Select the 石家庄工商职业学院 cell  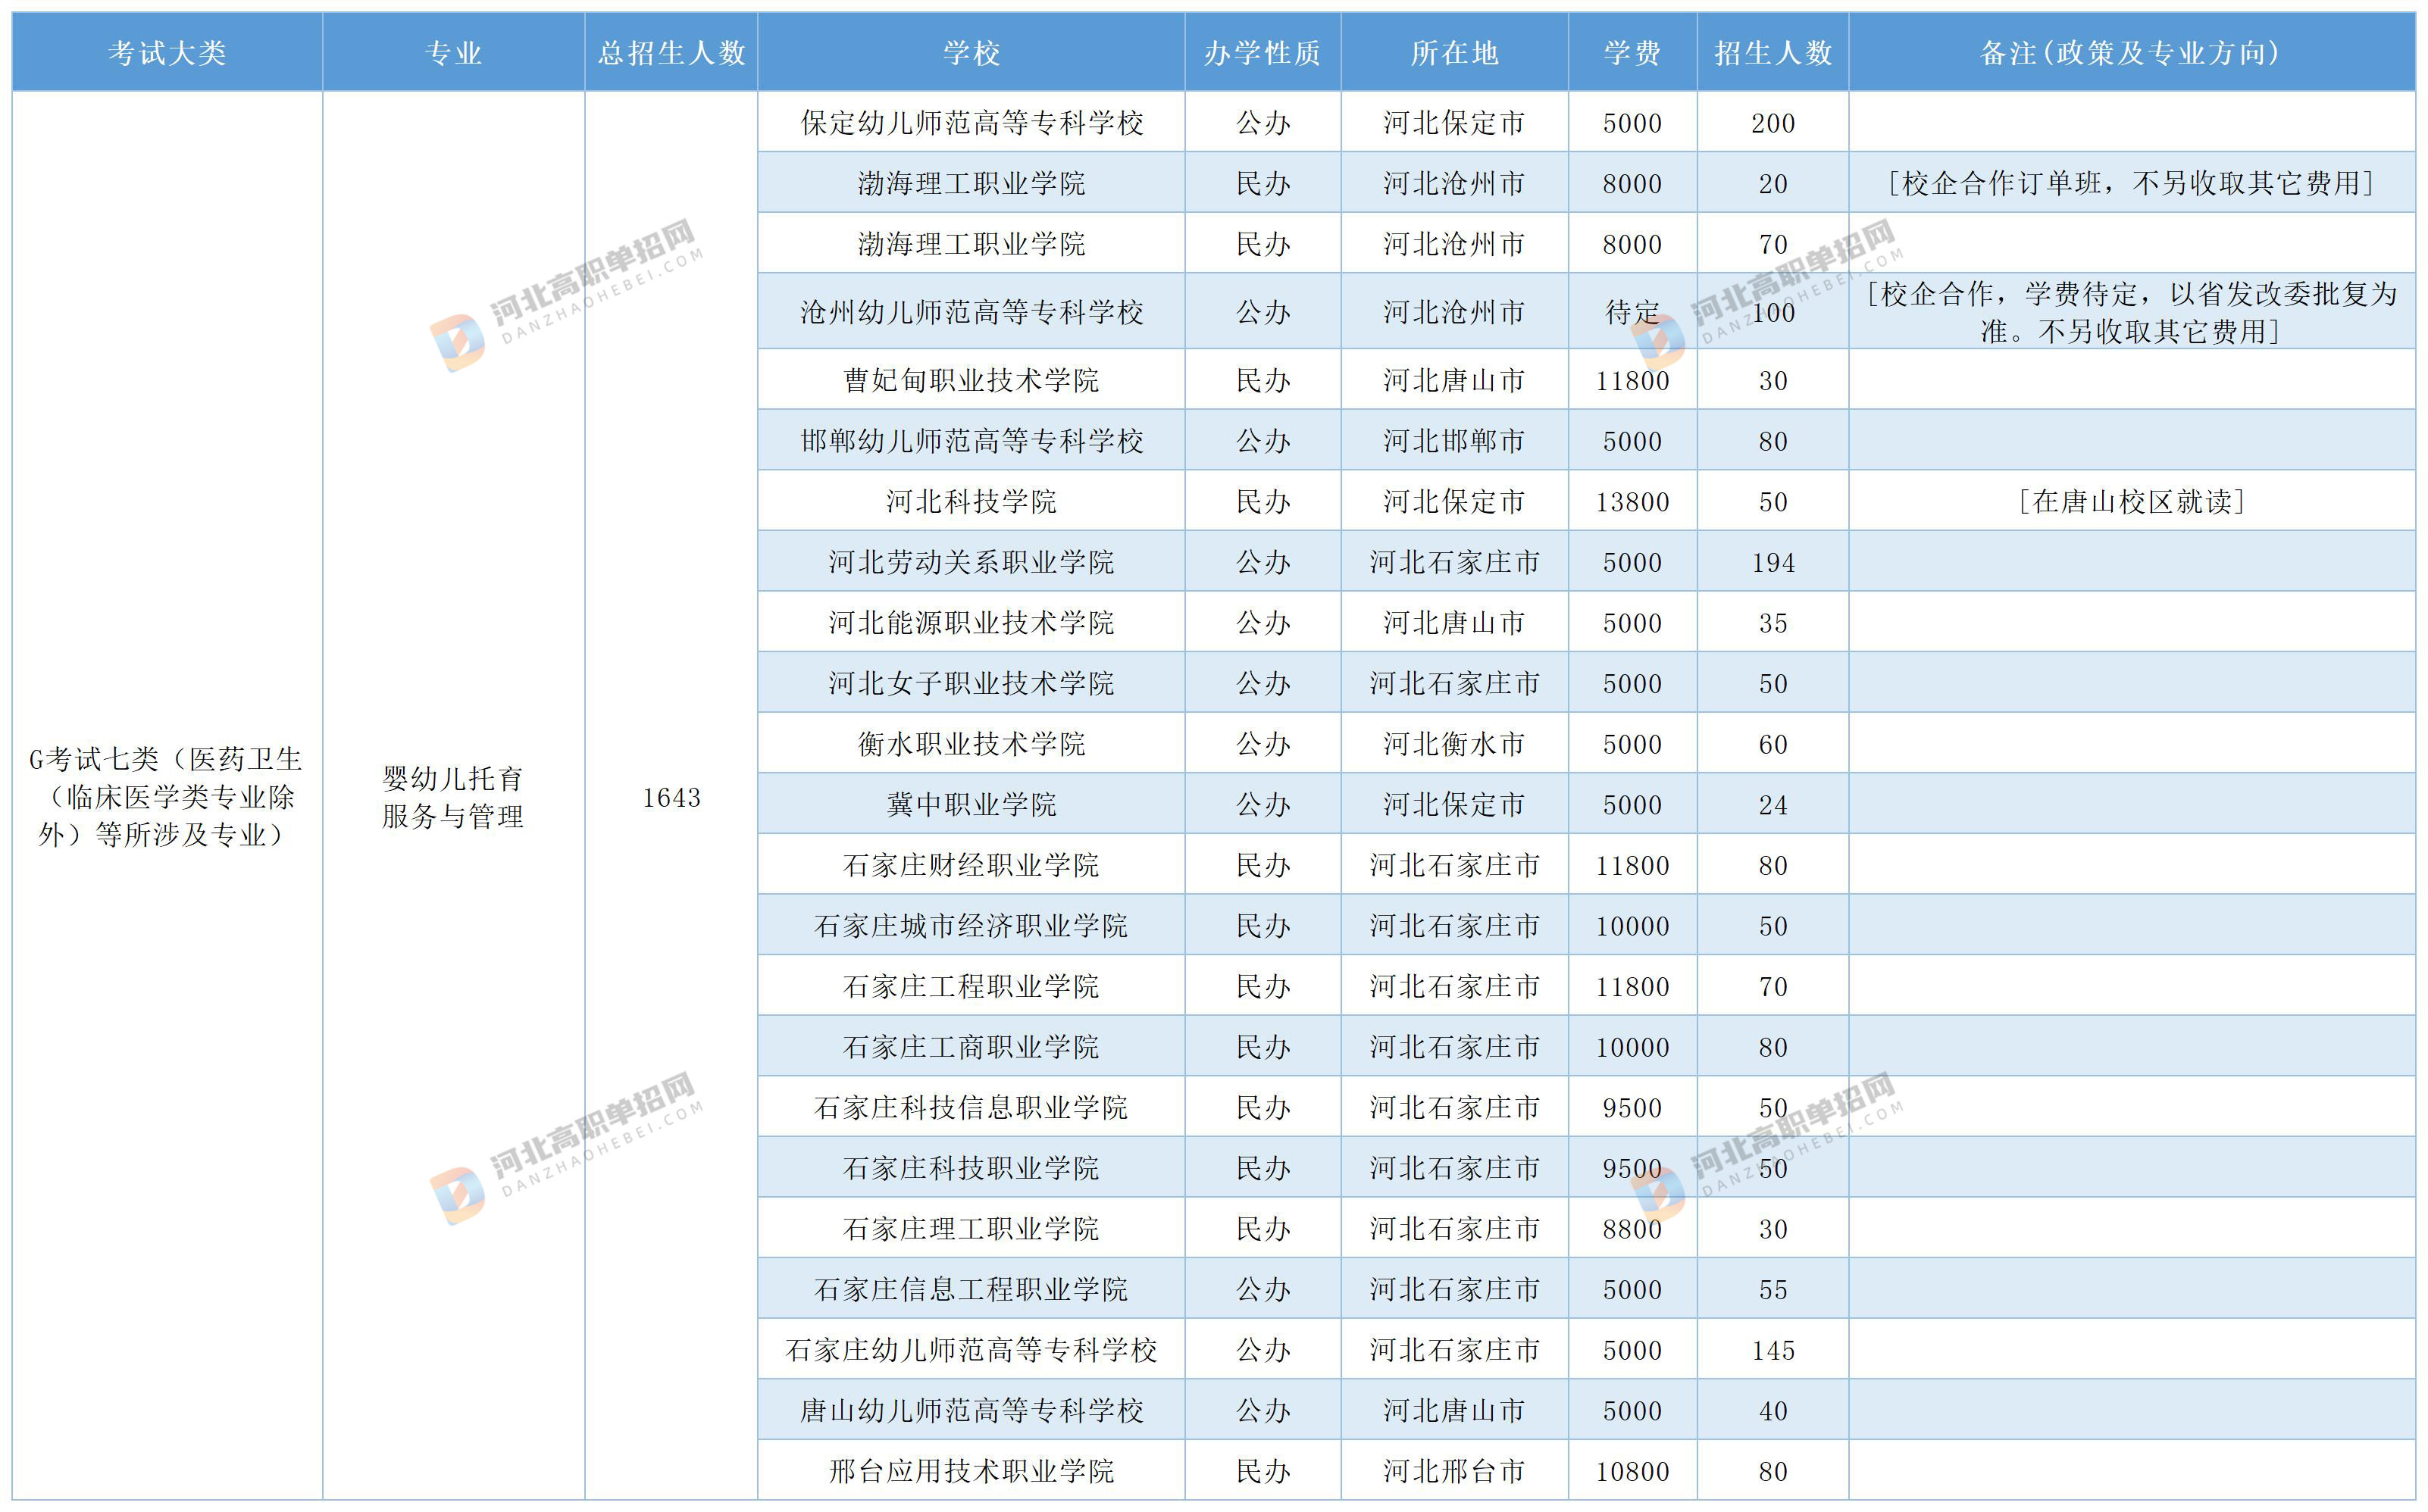(972, 1046)
